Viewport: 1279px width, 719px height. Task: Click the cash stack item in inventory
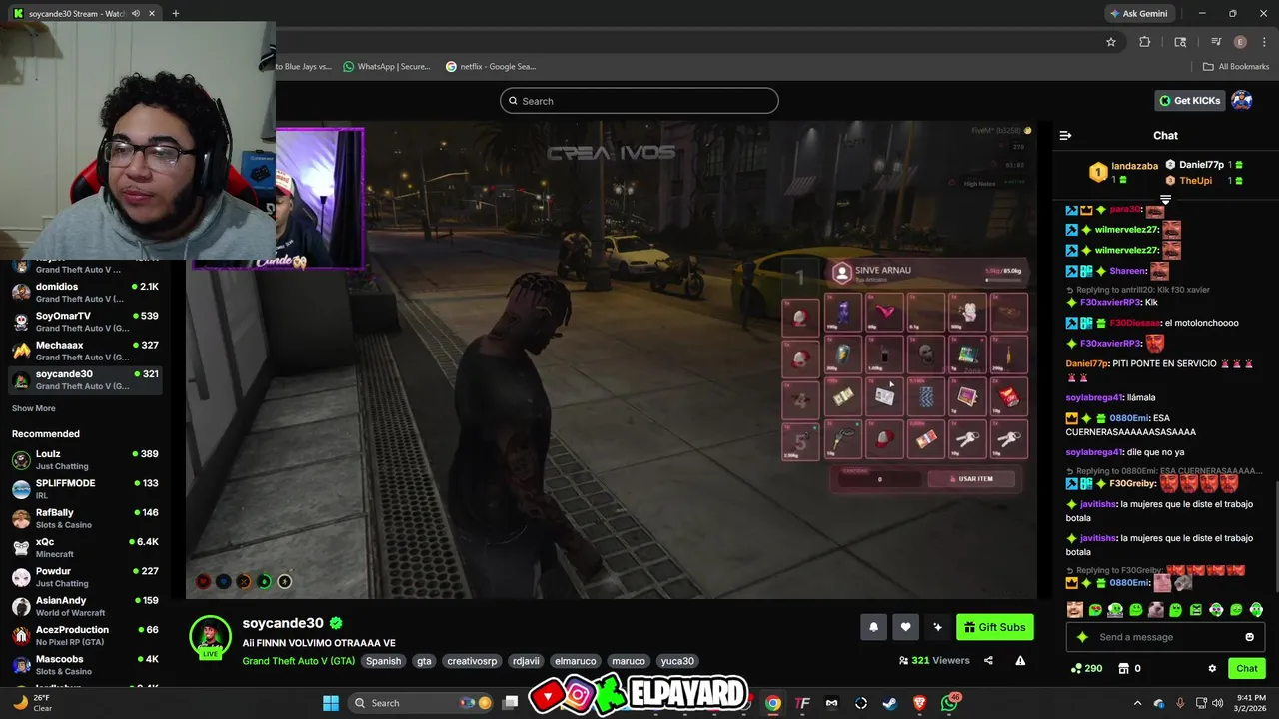point(843,397)
